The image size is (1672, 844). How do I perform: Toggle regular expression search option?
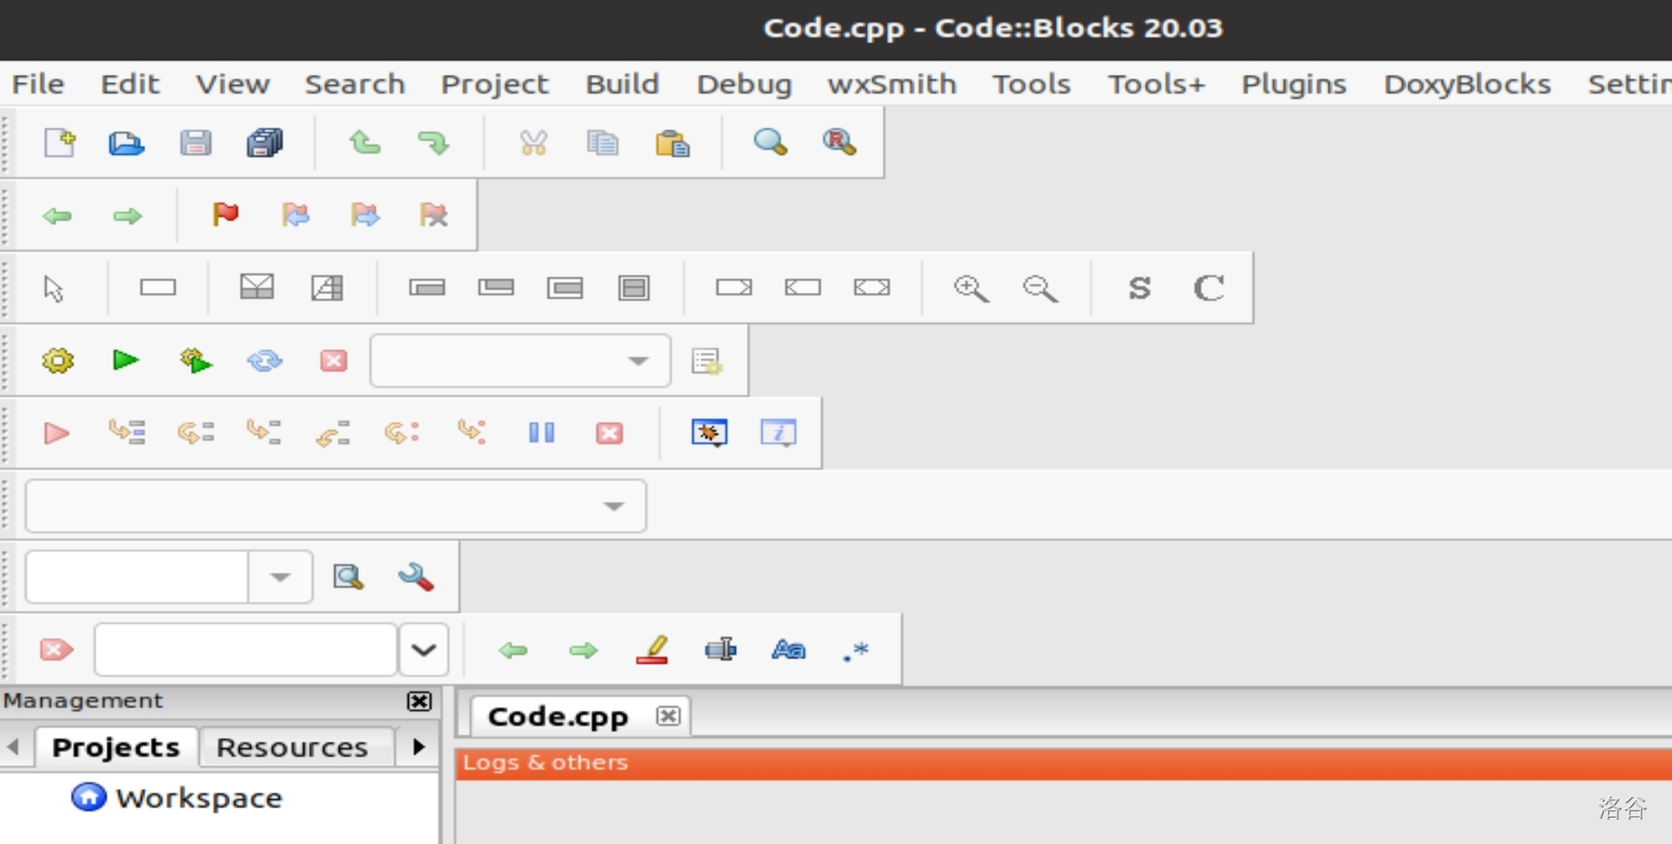tap(856, 650)
